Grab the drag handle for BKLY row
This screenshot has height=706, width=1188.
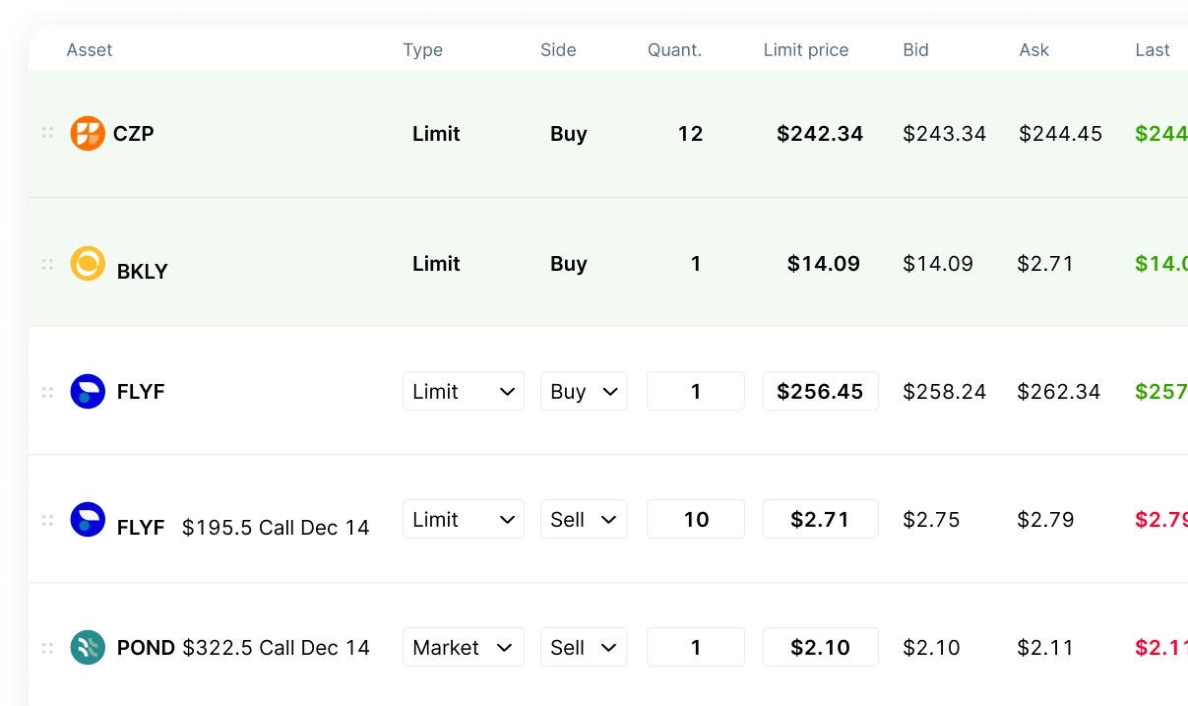pyautogui.click(x=47, y=264)
